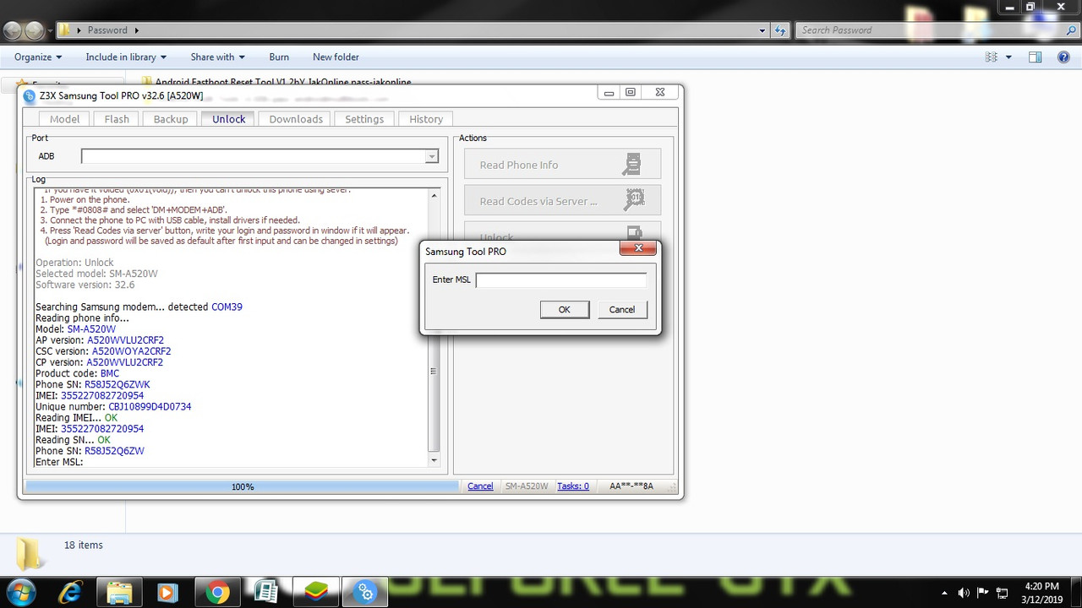Open the address bar history dropdown
The image size is (1082, 608).
tap(762, 30)
